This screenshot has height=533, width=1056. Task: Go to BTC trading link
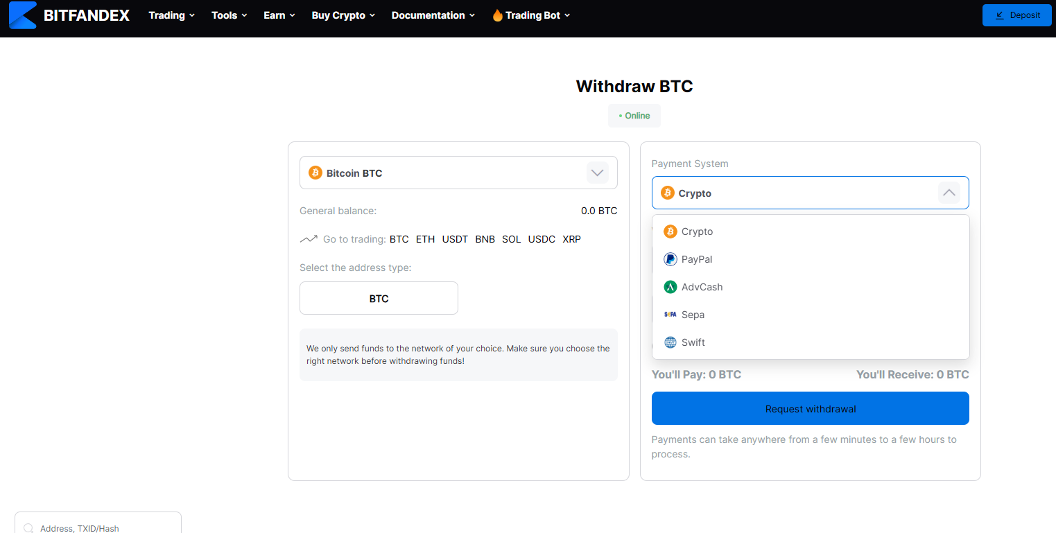[399, 239]
